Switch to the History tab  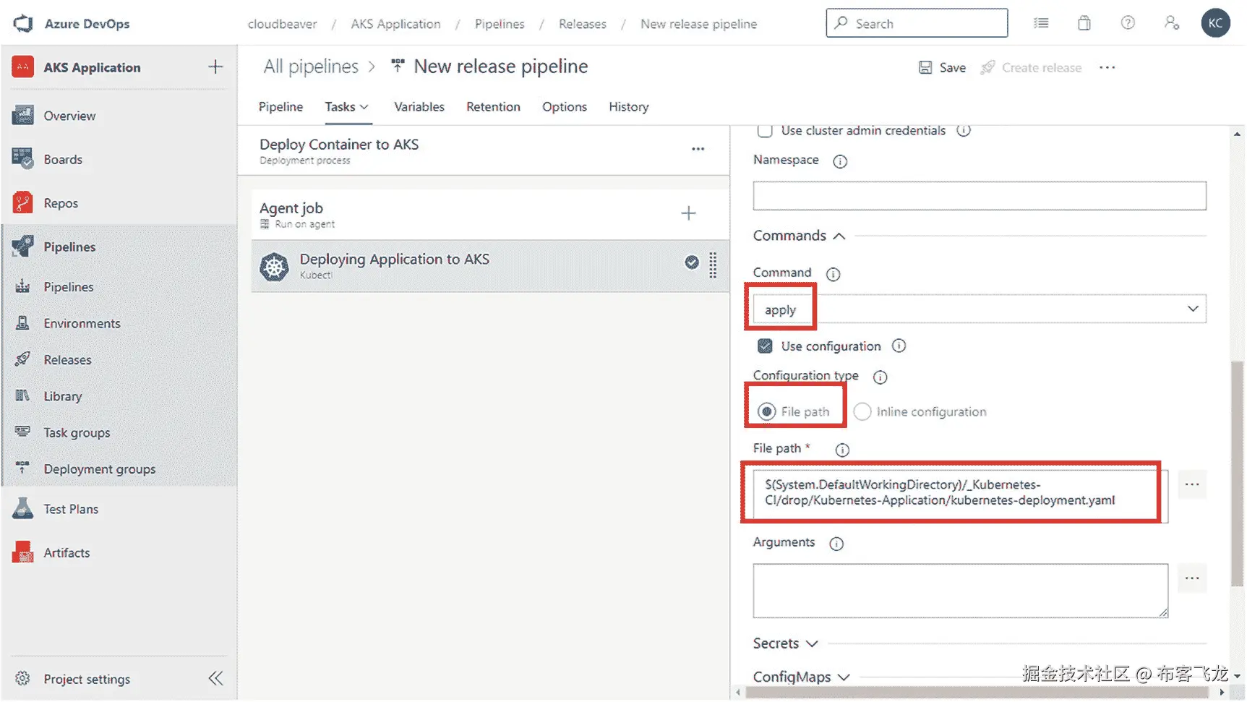pos(628,107)
